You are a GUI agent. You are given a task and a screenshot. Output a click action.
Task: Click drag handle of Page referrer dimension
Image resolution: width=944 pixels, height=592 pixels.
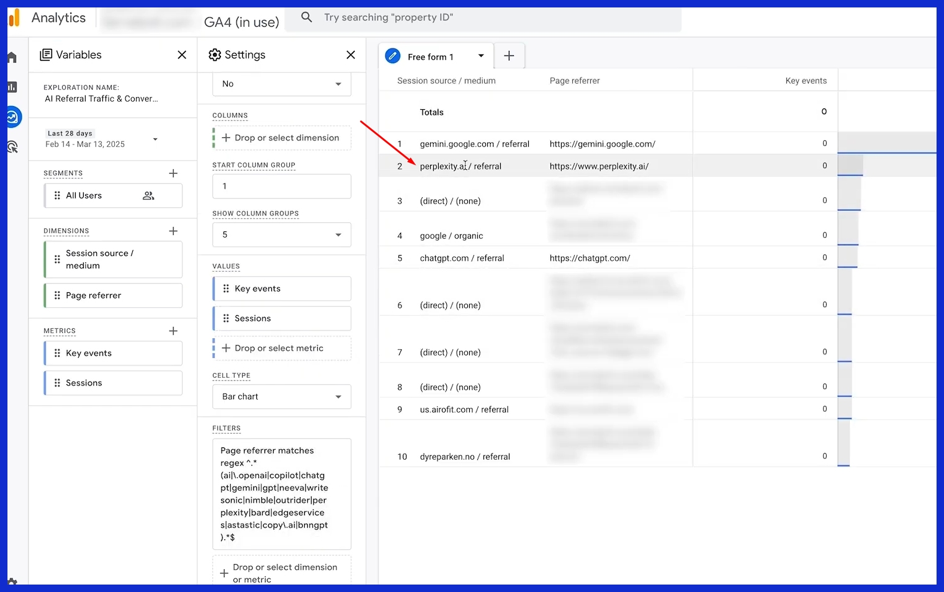(x=57, y=295)
